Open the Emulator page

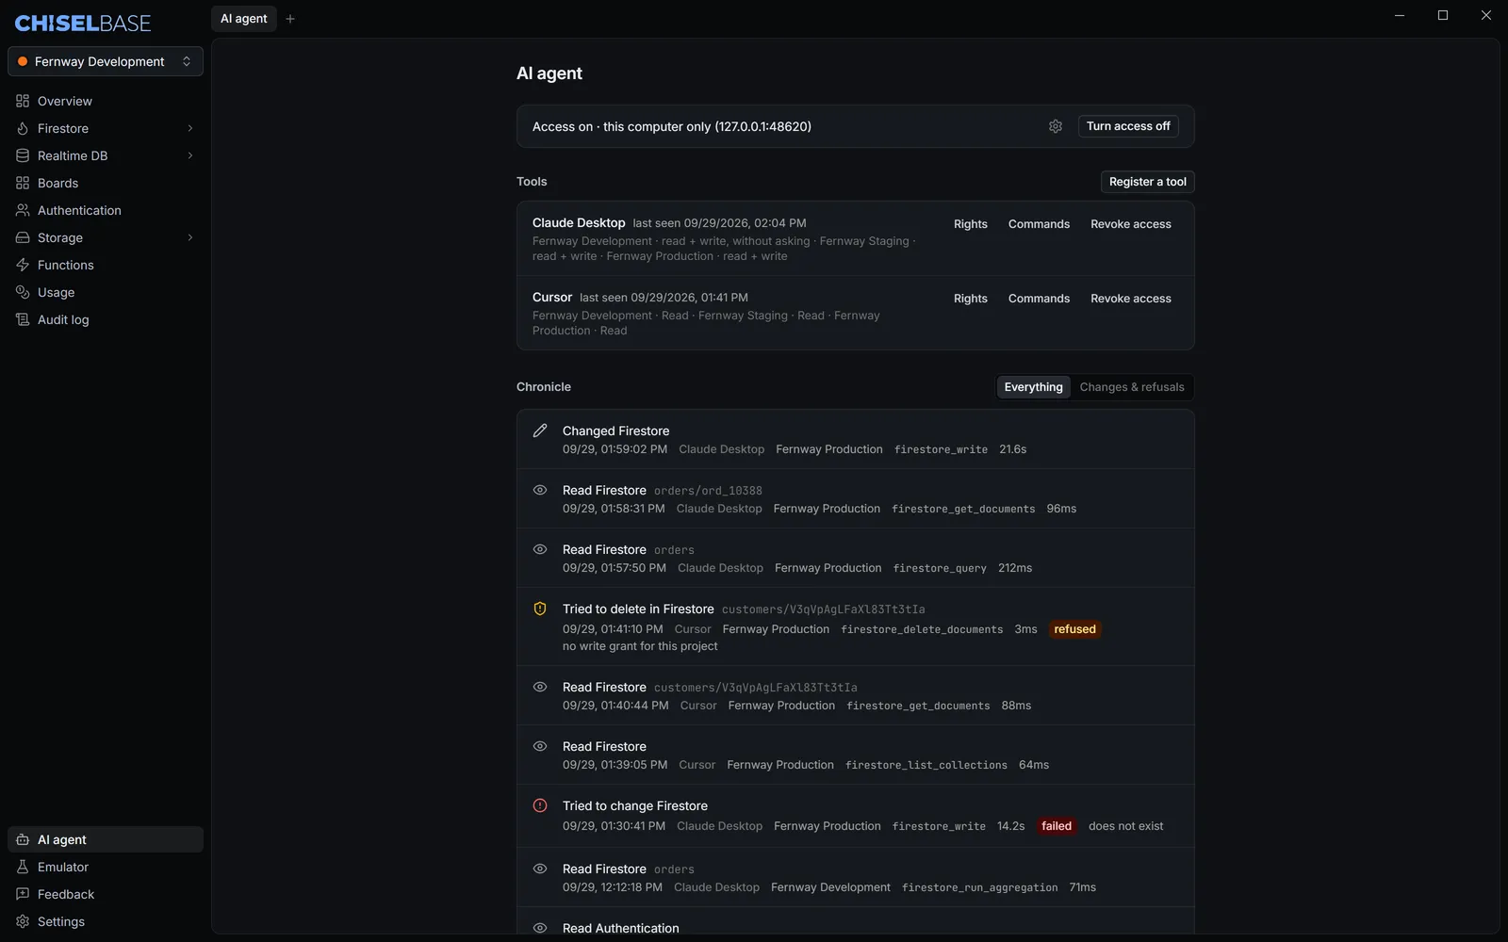tap(106, 867)
